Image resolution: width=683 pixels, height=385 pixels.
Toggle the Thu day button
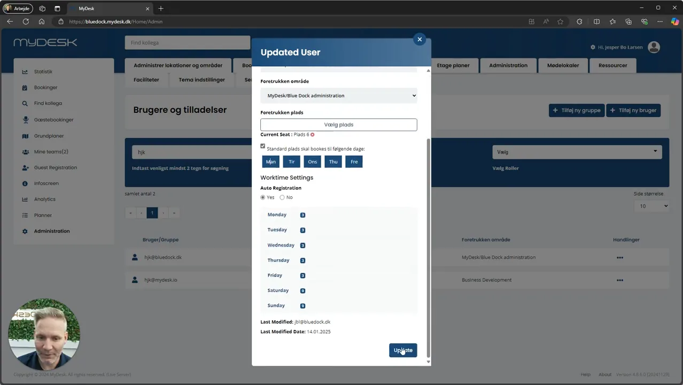tap(333, 161)
